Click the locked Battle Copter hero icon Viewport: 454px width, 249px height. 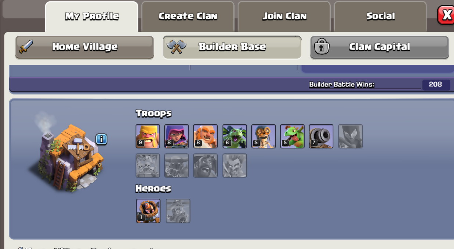[x=178, y=211]
